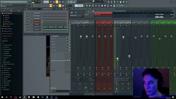The height and width of the screenshot is (99, 176).
Task: Toggle the mute LED on Pre Master track
Action: [x=84, y=26]
